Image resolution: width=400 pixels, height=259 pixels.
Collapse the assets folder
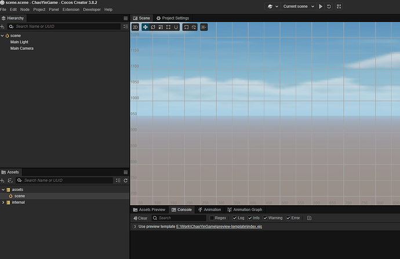3,189
